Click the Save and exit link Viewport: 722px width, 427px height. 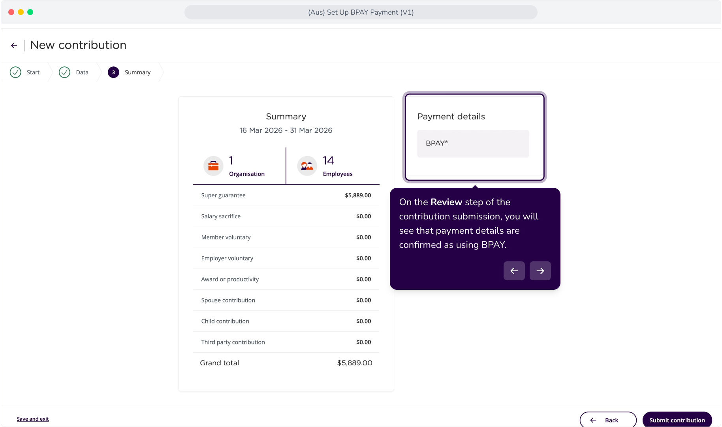(x=33, y=419)
